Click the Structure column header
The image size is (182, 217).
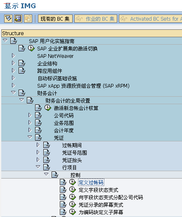point(92,33)
